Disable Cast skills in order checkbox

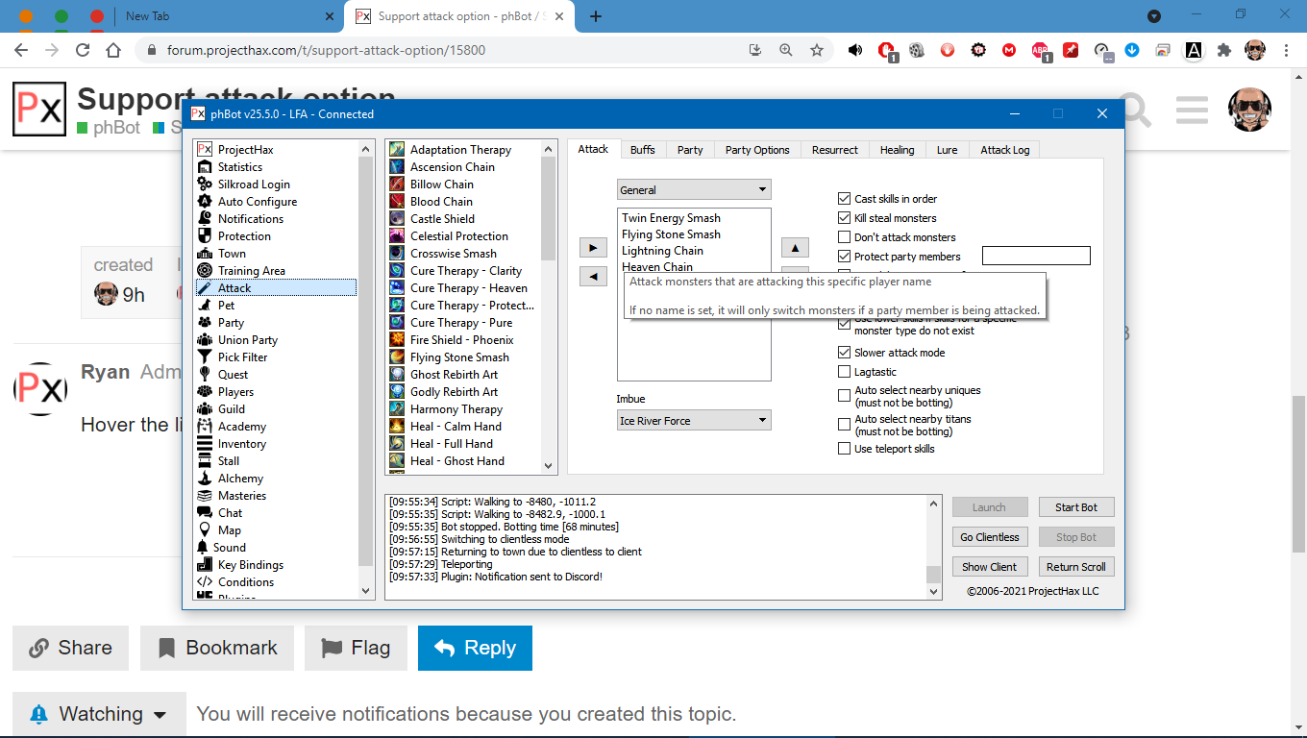(845, 199)
